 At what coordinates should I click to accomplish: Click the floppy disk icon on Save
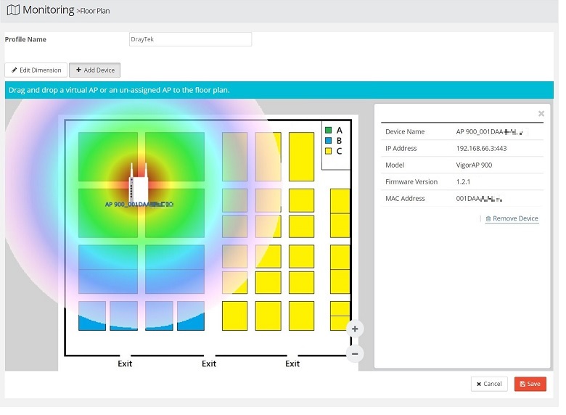point(522,384)
